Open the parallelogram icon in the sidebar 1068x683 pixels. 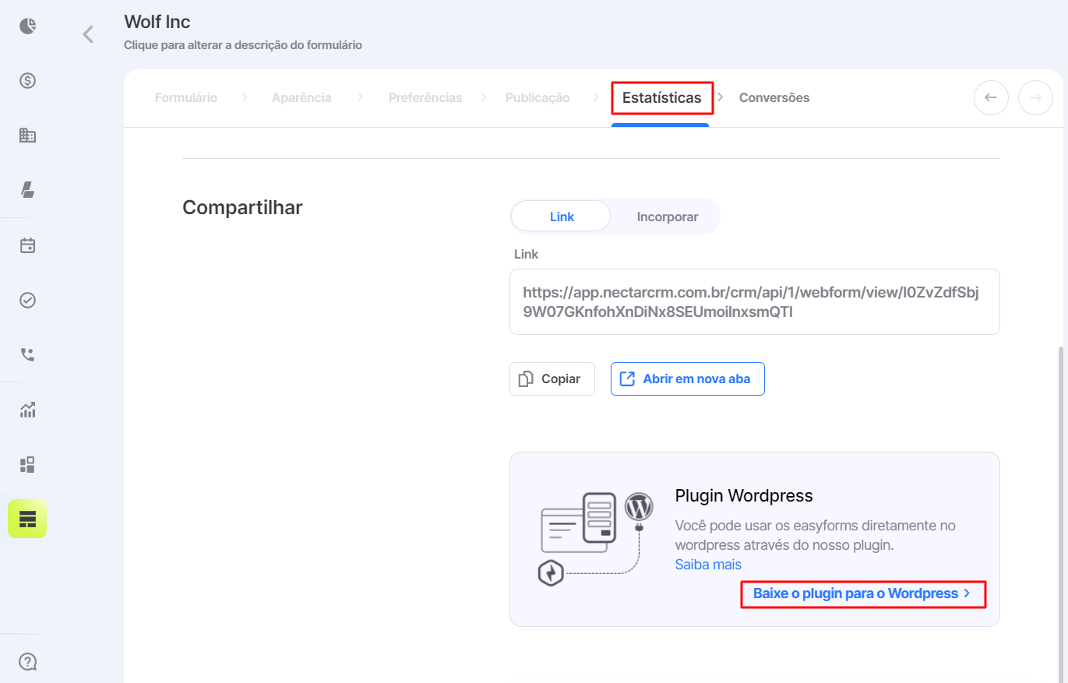pyautogui.click(x=28, y=189)
